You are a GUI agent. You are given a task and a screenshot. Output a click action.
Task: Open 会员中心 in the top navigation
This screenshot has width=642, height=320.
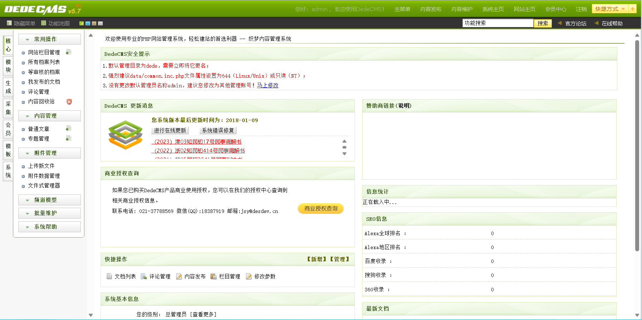pos(556,9)
